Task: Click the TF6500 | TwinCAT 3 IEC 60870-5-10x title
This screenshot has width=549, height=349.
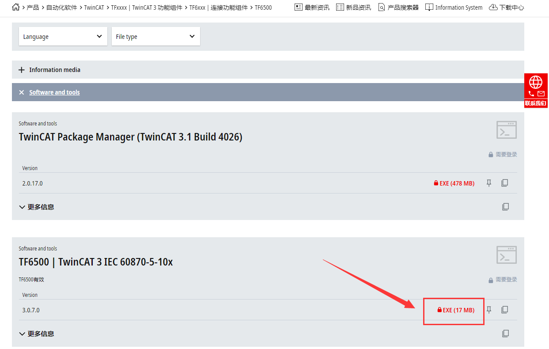Action: tap(96, 262)
